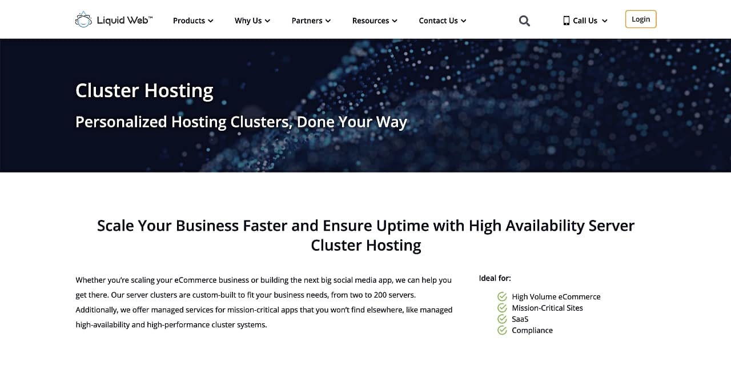Expand the Why Us chevron
Screen dimensions: 731x373
(267, 21)
